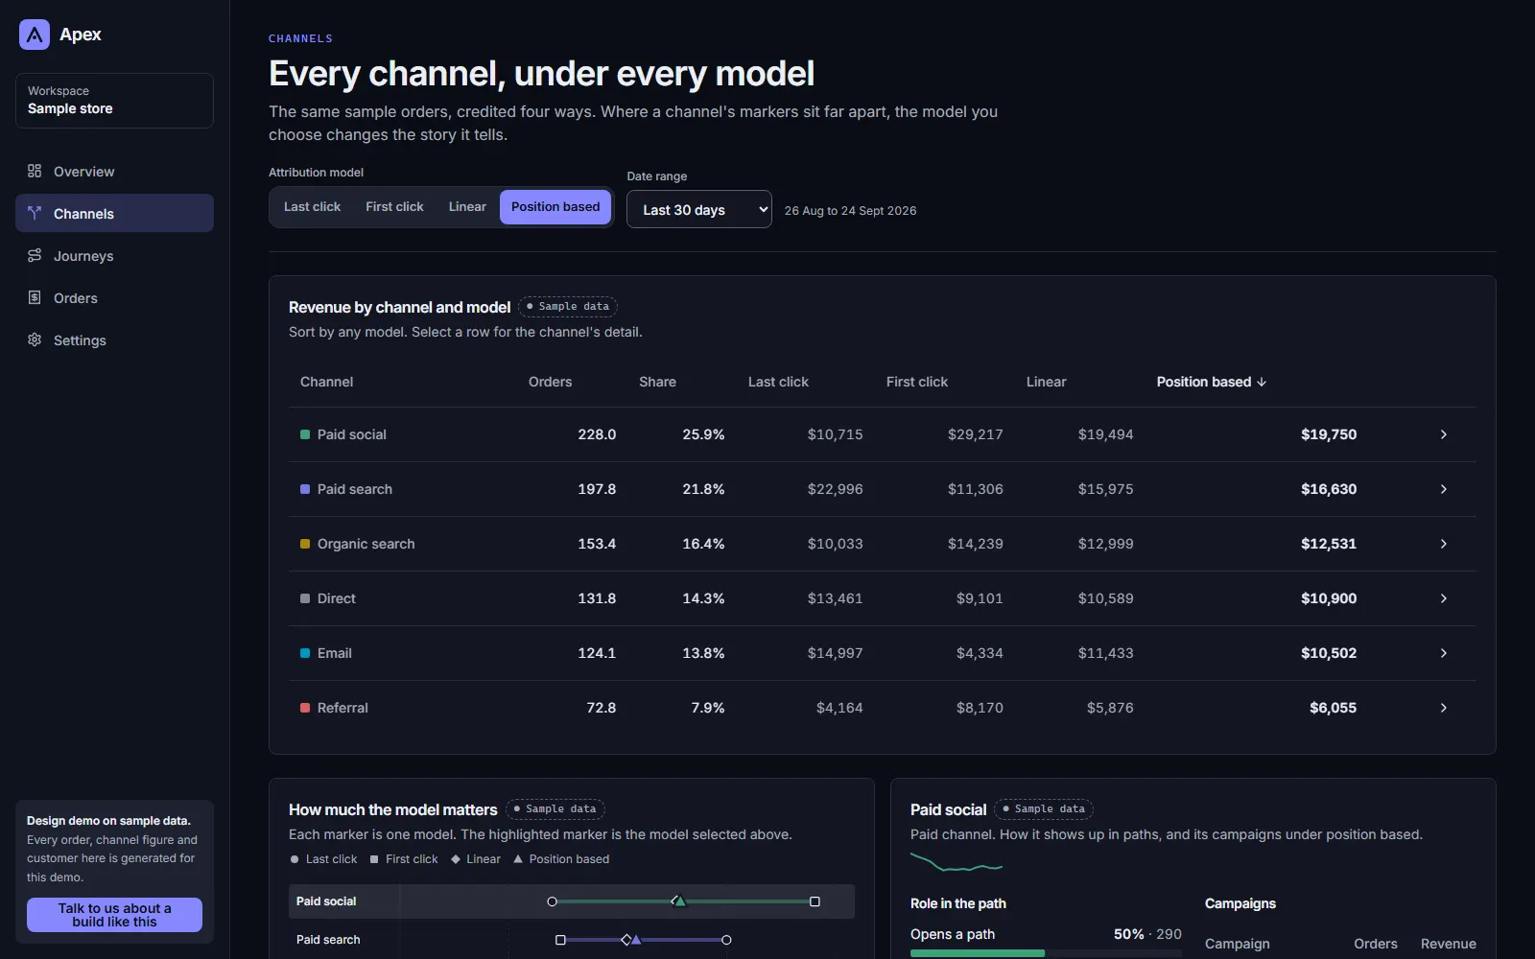Click the Overview grid icon in sidebar
The image size is (1535, 959).
[x=35, y=171]
